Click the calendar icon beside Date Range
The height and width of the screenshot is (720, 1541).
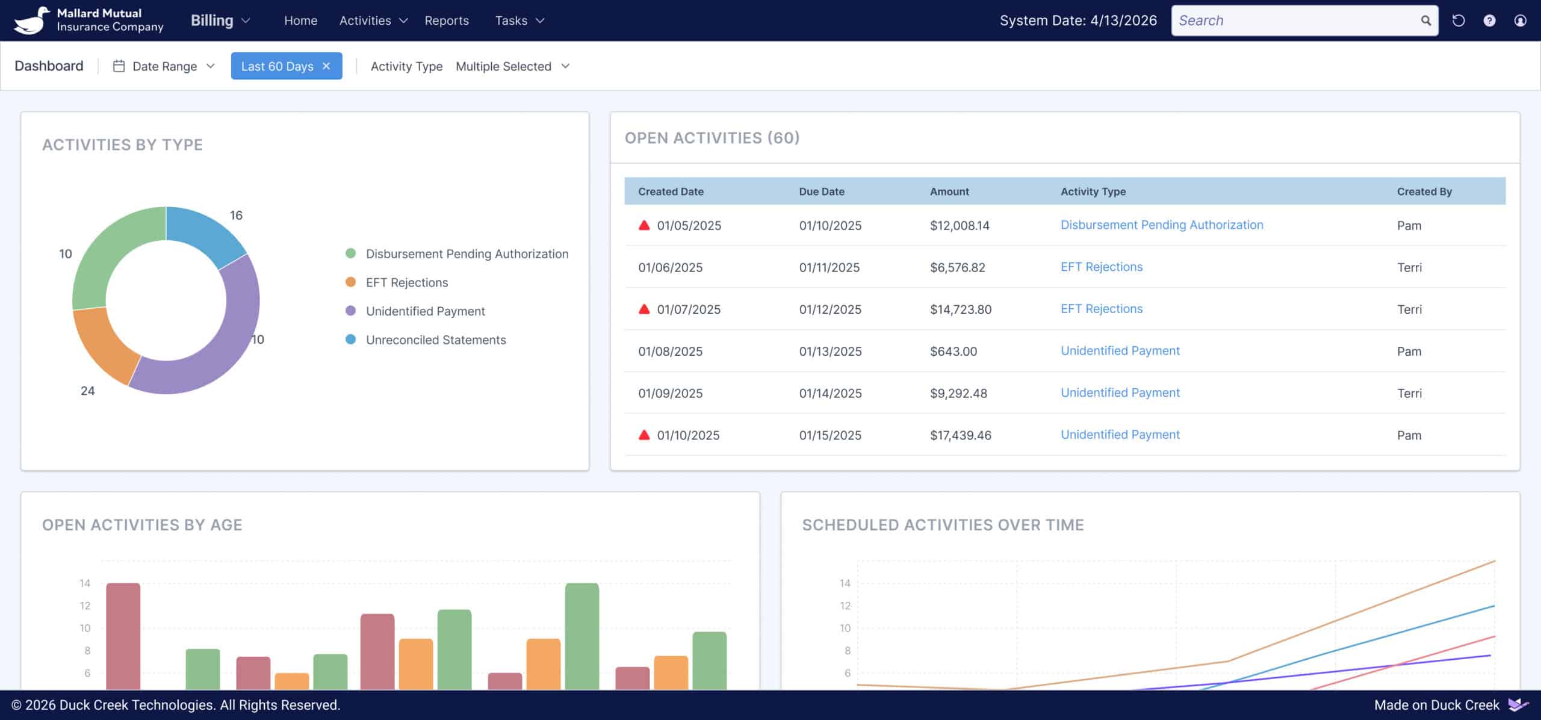[x=119, y=66]
